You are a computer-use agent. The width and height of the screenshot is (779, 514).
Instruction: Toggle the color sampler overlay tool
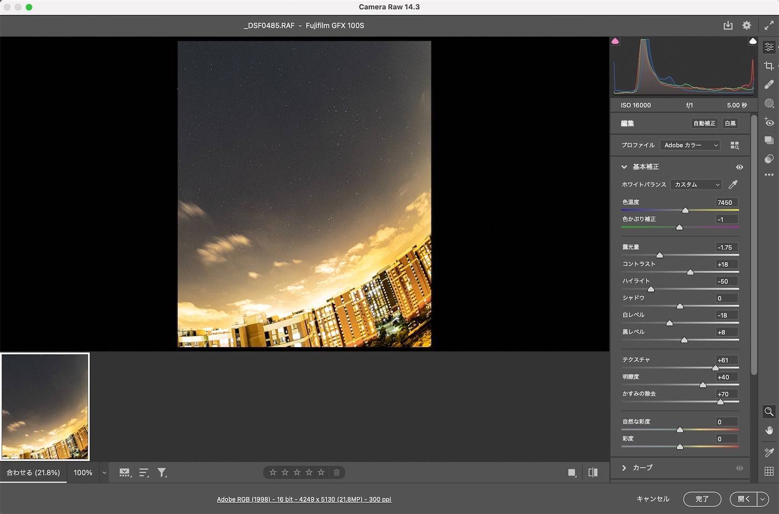point(769,453)
